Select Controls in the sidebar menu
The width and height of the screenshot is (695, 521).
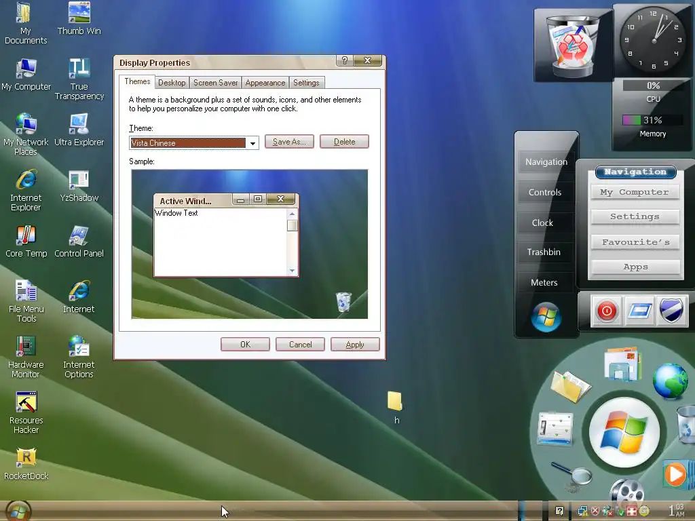tap(545, 192)
